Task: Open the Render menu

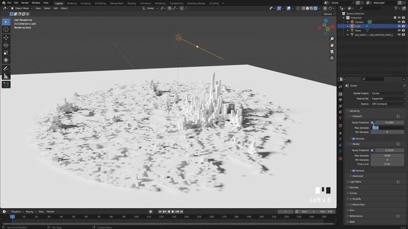Action: [x=25, y=3]
